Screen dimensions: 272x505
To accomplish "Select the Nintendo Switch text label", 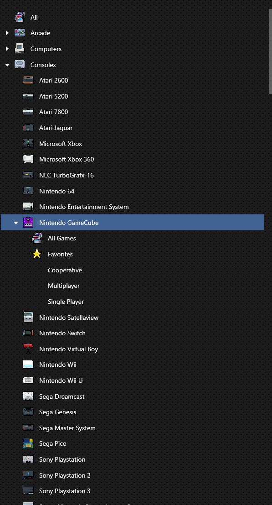I will [62, 333].
